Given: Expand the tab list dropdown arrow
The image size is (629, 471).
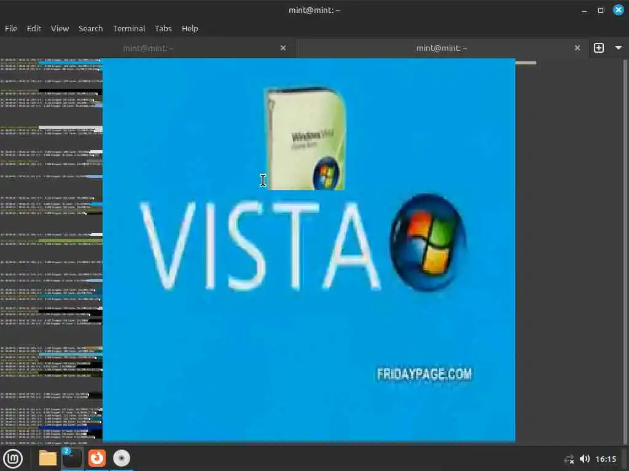Looking at the screenshot, I should (x=619, y=48).
